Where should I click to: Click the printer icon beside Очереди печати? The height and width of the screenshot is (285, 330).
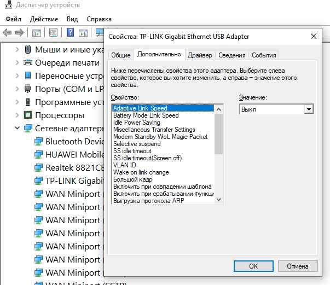(28, 62)
